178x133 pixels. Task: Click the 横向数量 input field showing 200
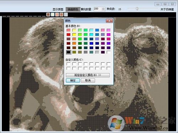point(98,9)
